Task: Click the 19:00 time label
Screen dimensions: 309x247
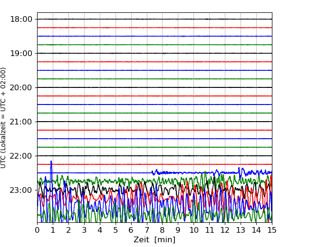Action: click(21, 53)
